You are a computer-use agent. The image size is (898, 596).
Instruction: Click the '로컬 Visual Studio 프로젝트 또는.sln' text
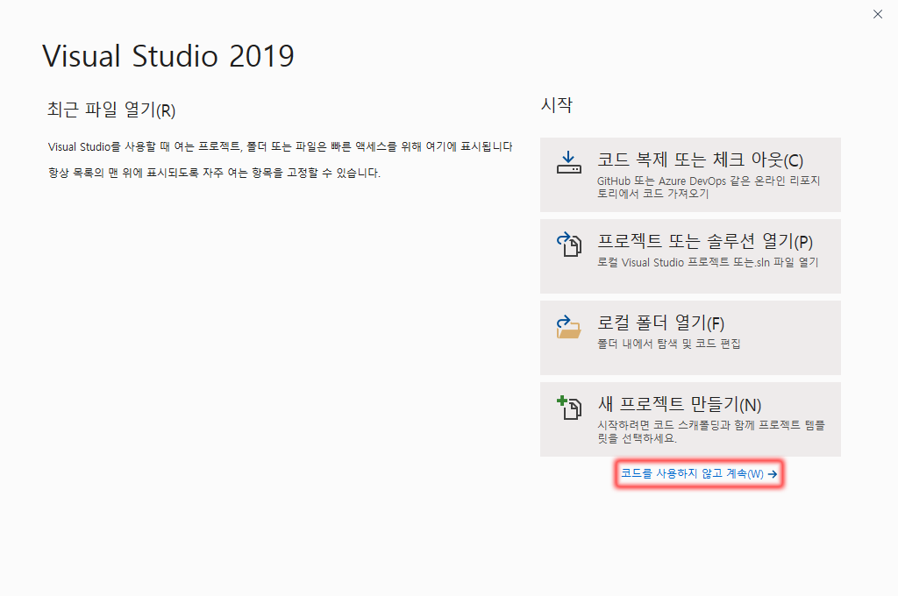pos(708,262)
